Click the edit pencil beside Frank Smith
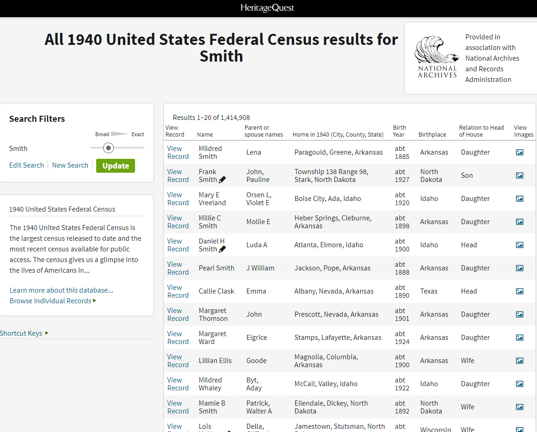Image resolution: width=537 pixels, height=432 pixels. (x=222, y=180)
